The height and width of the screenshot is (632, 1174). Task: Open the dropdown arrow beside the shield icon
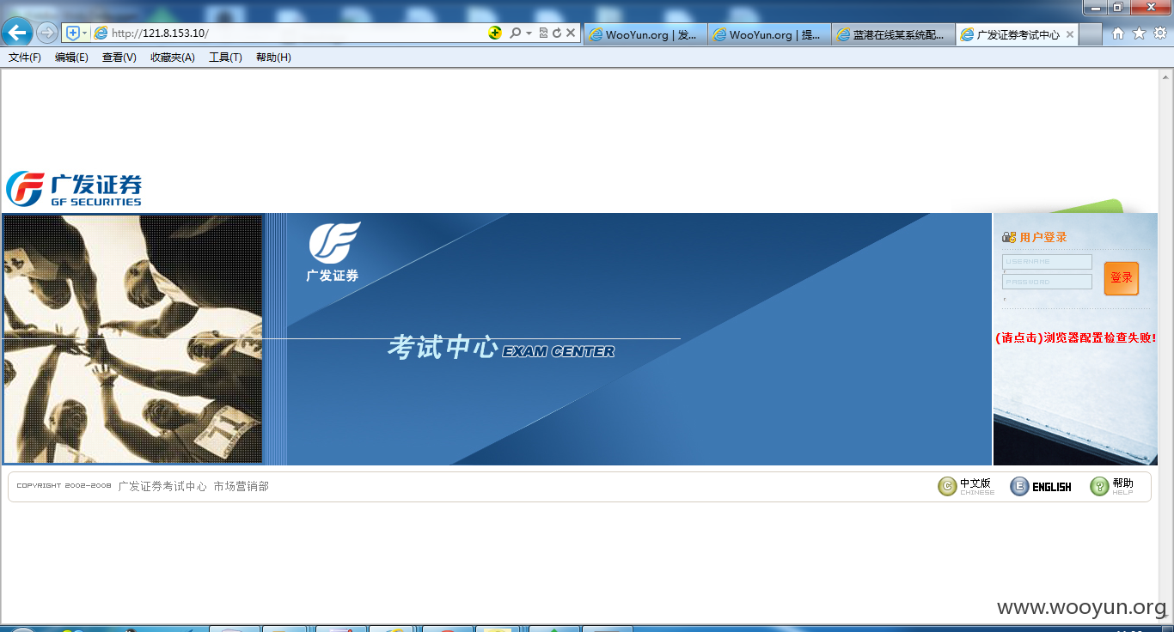pos(84,33)
